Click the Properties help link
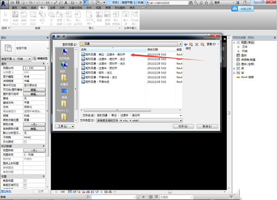 tap(6, 191)
